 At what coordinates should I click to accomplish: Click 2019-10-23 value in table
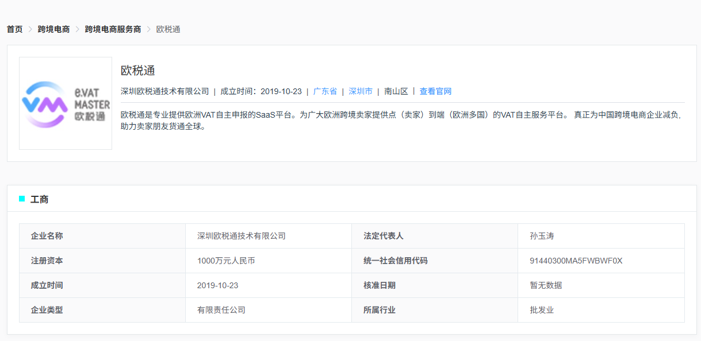tap(217, 285)
